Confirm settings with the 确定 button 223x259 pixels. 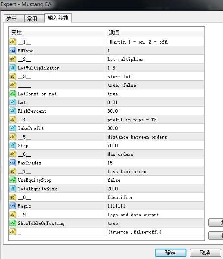click(170, 253)
